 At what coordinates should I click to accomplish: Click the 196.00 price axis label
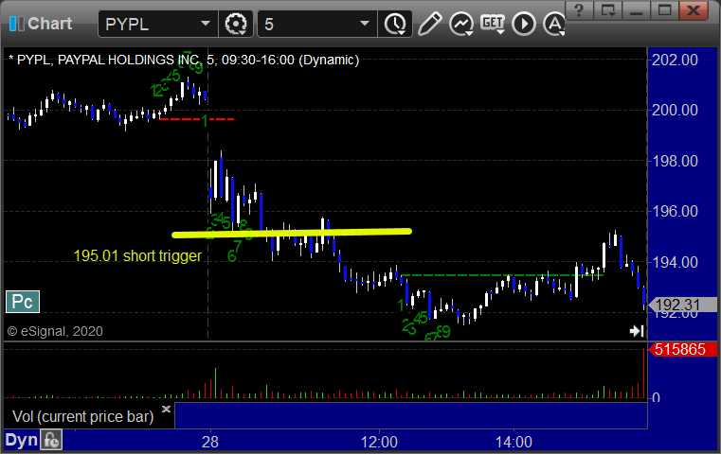tap(675, 211)
